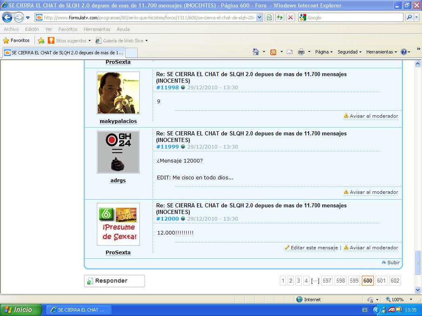
Task: Click the Refresh page icon
Action: 280,17
